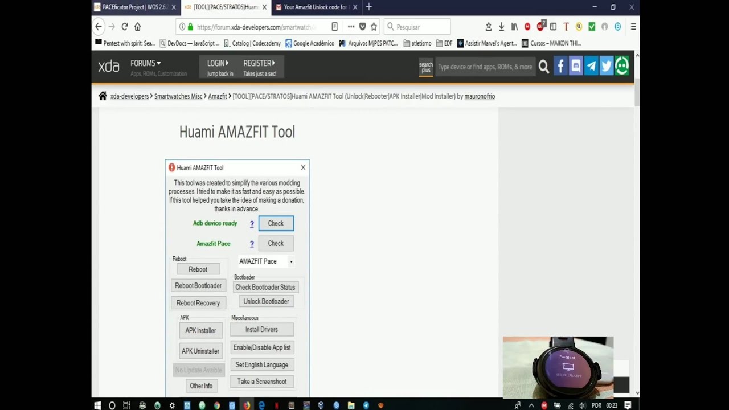Select the [TOOL][PACE/STRATOS] Huami tab
Screen dimensions: 729x410
coord(225,7)
